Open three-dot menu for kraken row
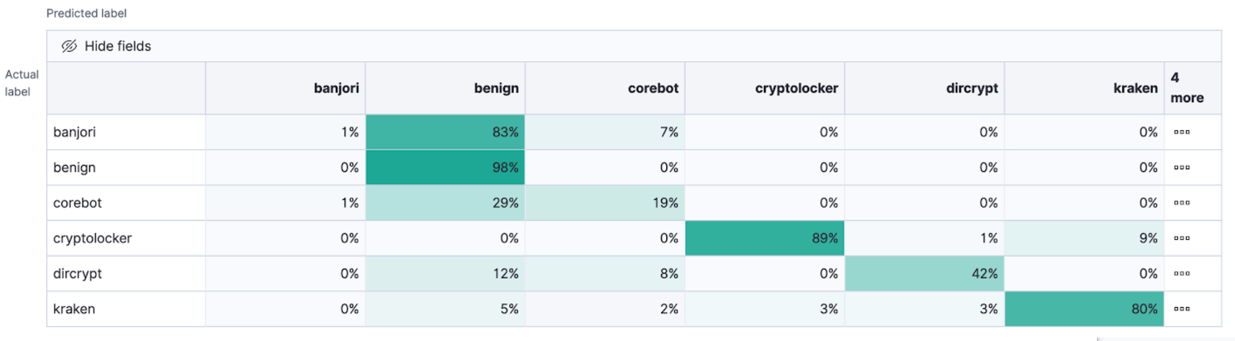The image size is (1235, 341). tap(1182, 309)
